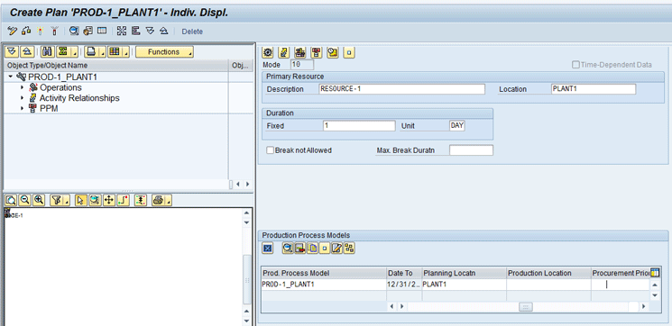Click the resource factory icon above Mode
Viewport: 672px width, 326px height.
coord(300,52)
